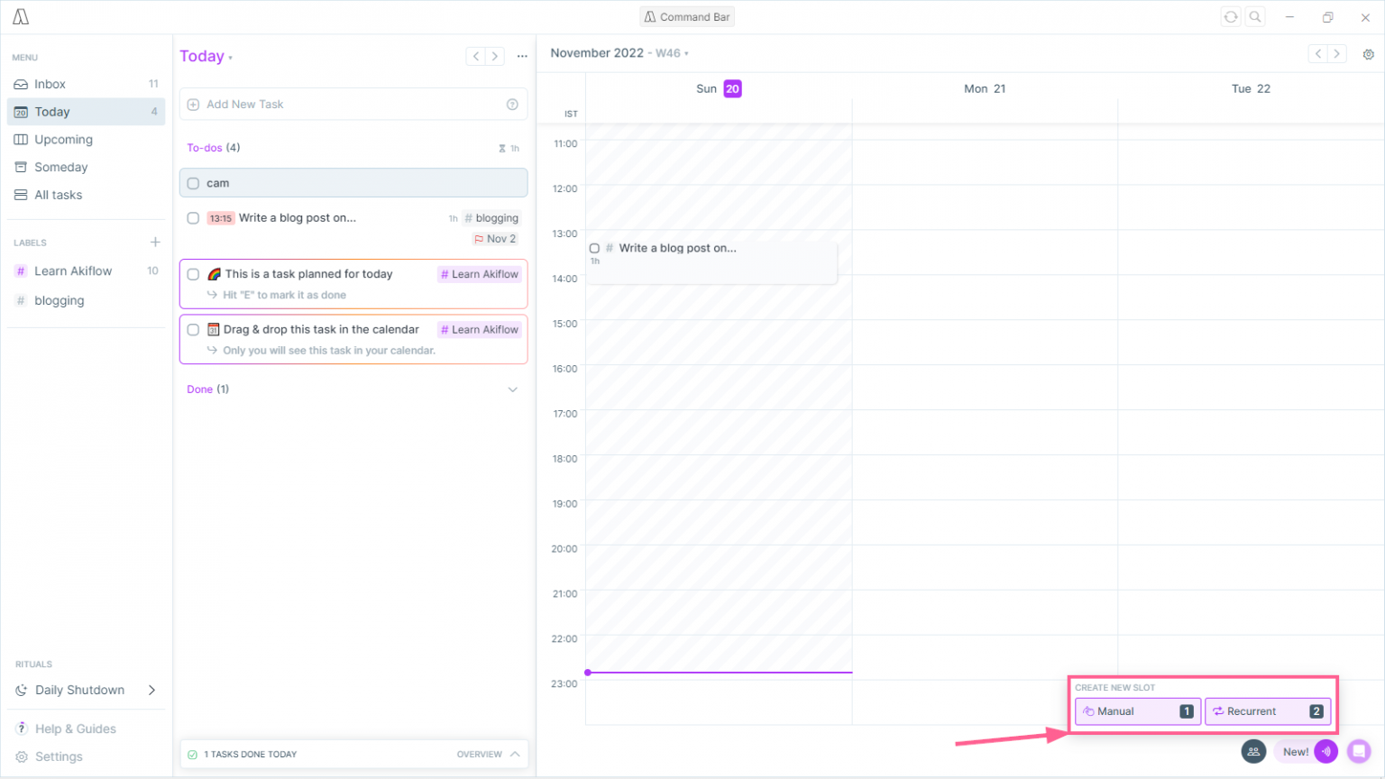Mark 'This is a task planned for today' done
Viewport: 1385px width, 779px height.
pyautogui.click(x=193, y=274)
